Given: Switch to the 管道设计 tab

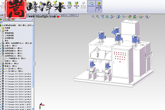Looking at the screenshot, I should pyautogui.click(x=64, y=15).
